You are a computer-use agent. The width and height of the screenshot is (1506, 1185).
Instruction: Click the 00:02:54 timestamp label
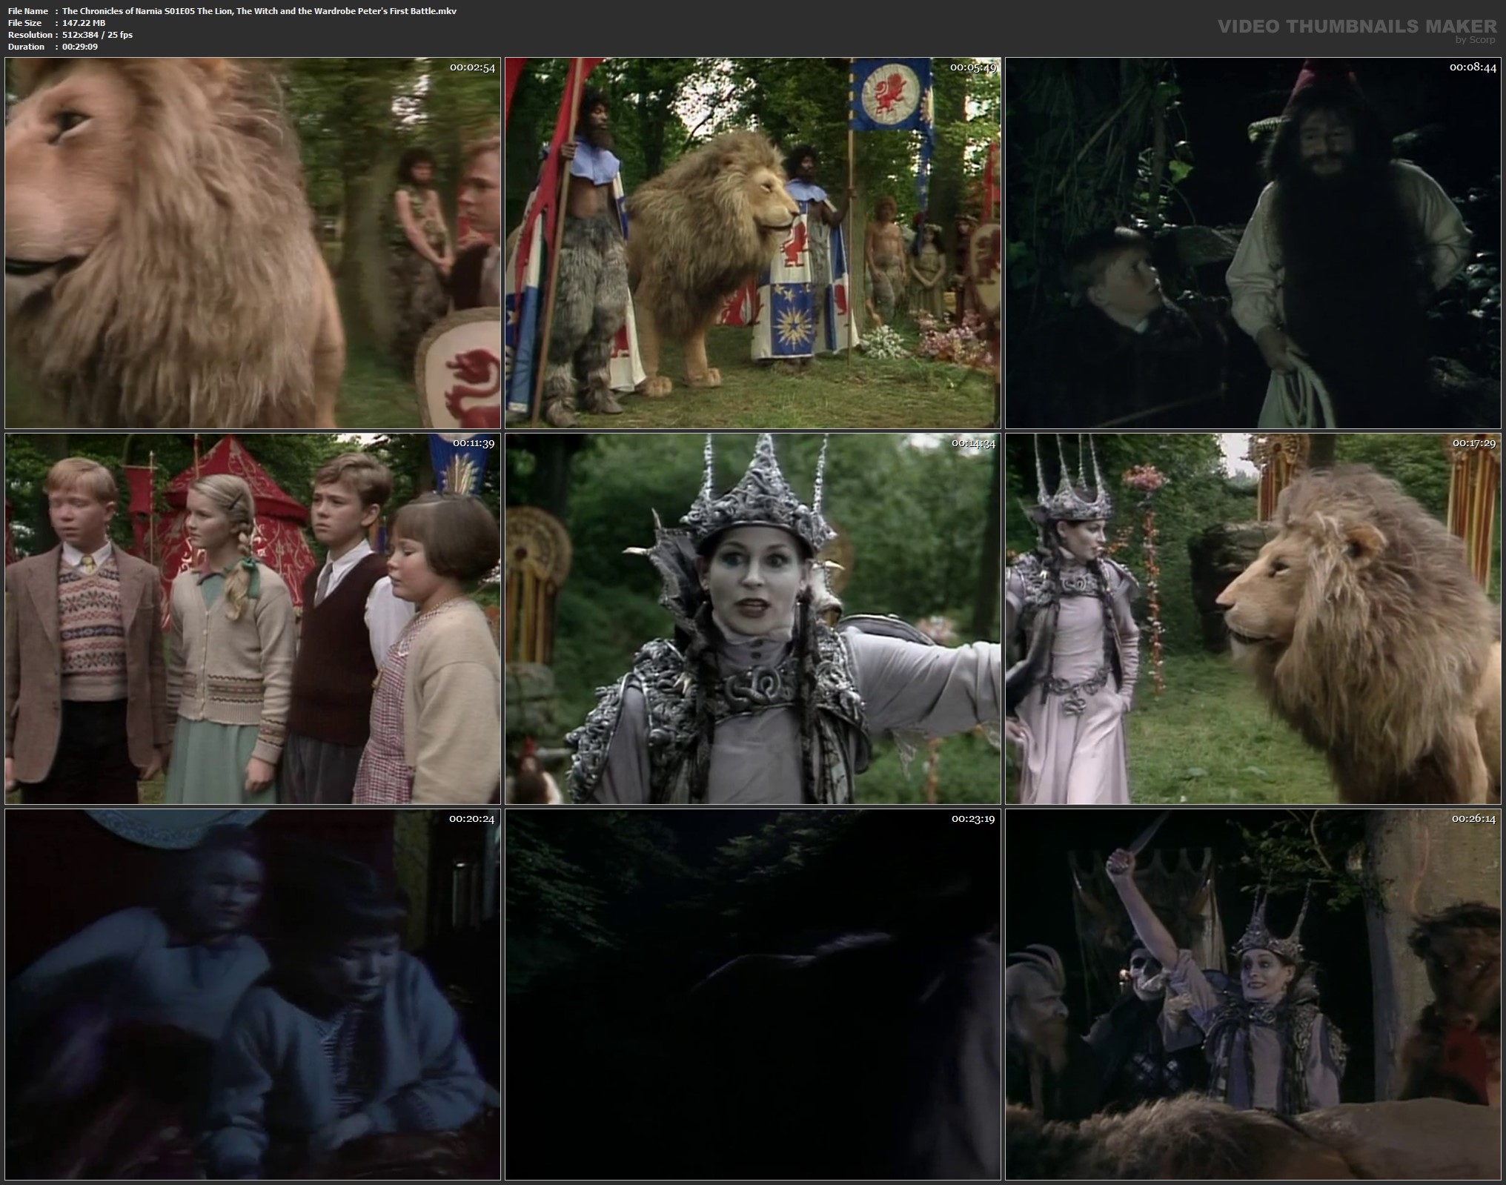point(472,67)
